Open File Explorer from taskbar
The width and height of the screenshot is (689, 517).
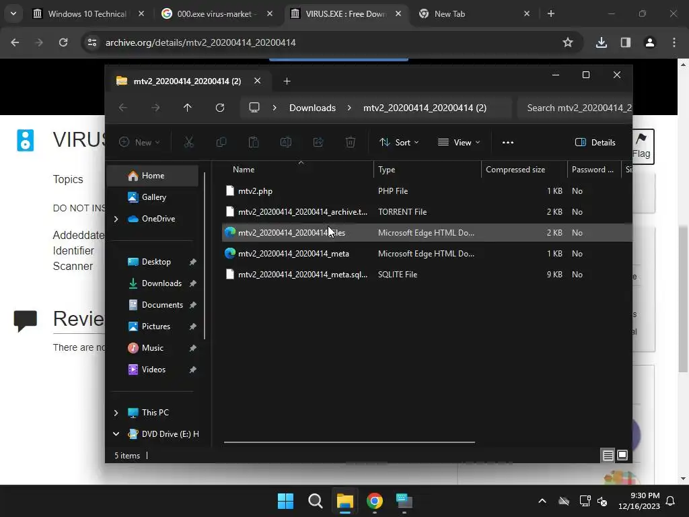pos(345,501)
